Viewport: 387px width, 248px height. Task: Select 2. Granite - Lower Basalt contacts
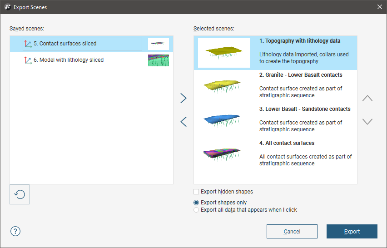301,75
